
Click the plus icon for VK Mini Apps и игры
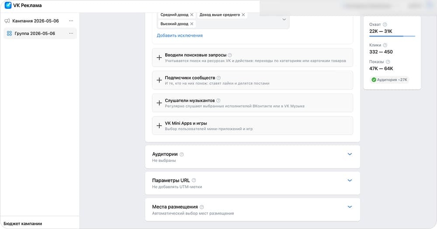tap(159, 126)
